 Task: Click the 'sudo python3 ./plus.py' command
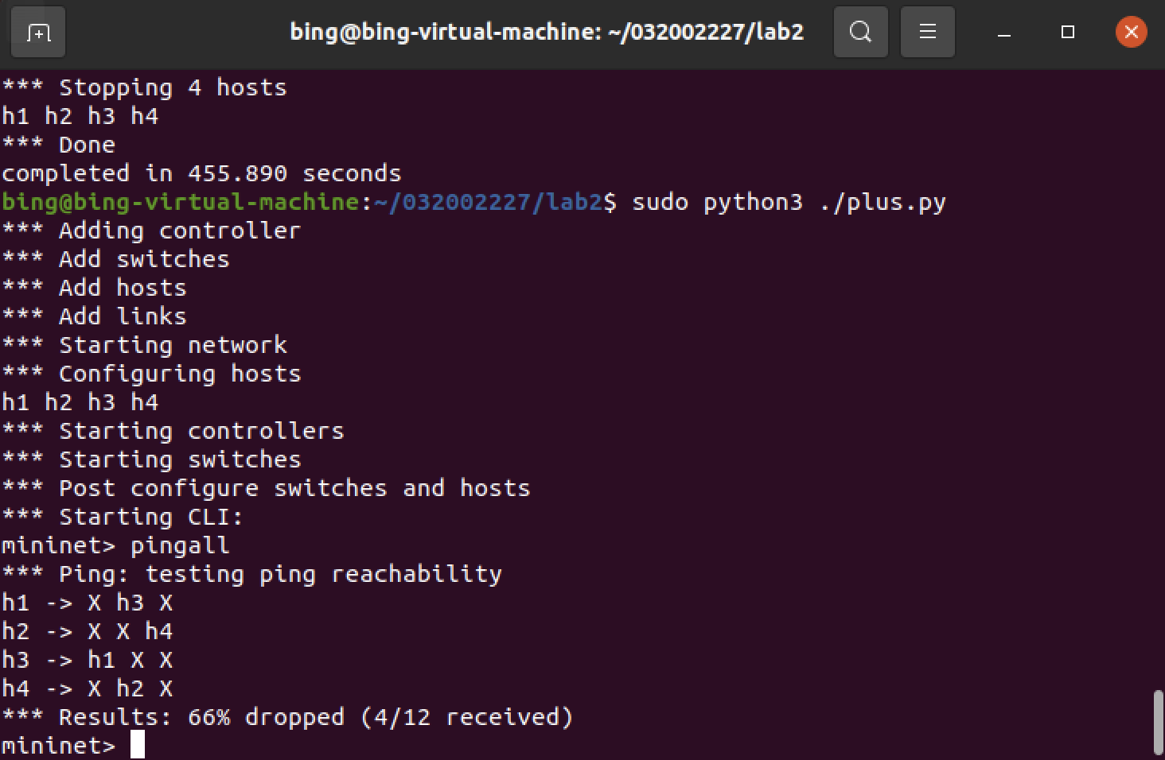point(788,202)
